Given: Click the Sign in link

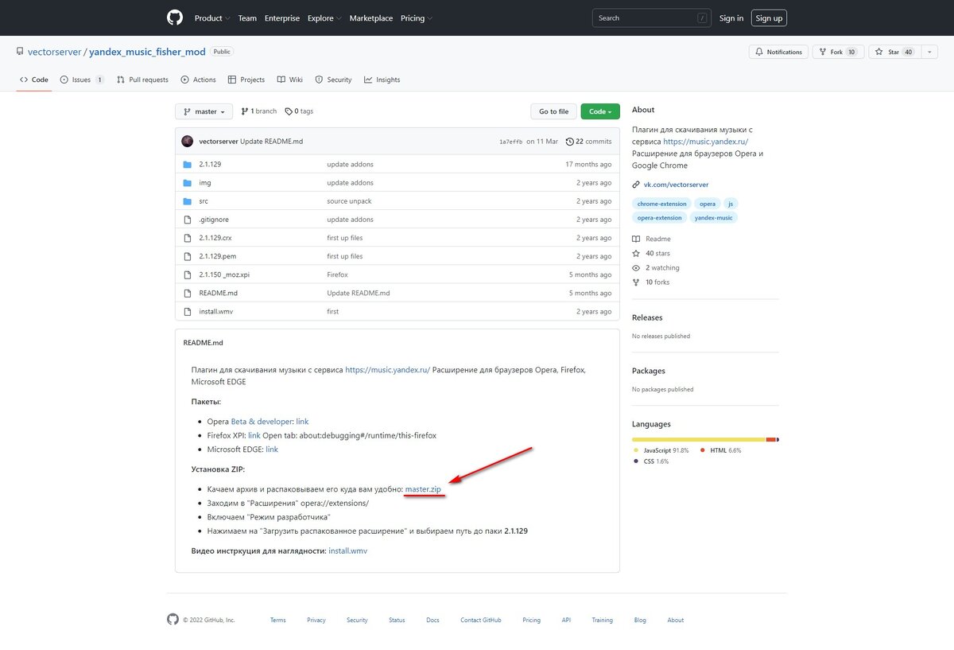Looking at the screenshot, I should (731, 18).
